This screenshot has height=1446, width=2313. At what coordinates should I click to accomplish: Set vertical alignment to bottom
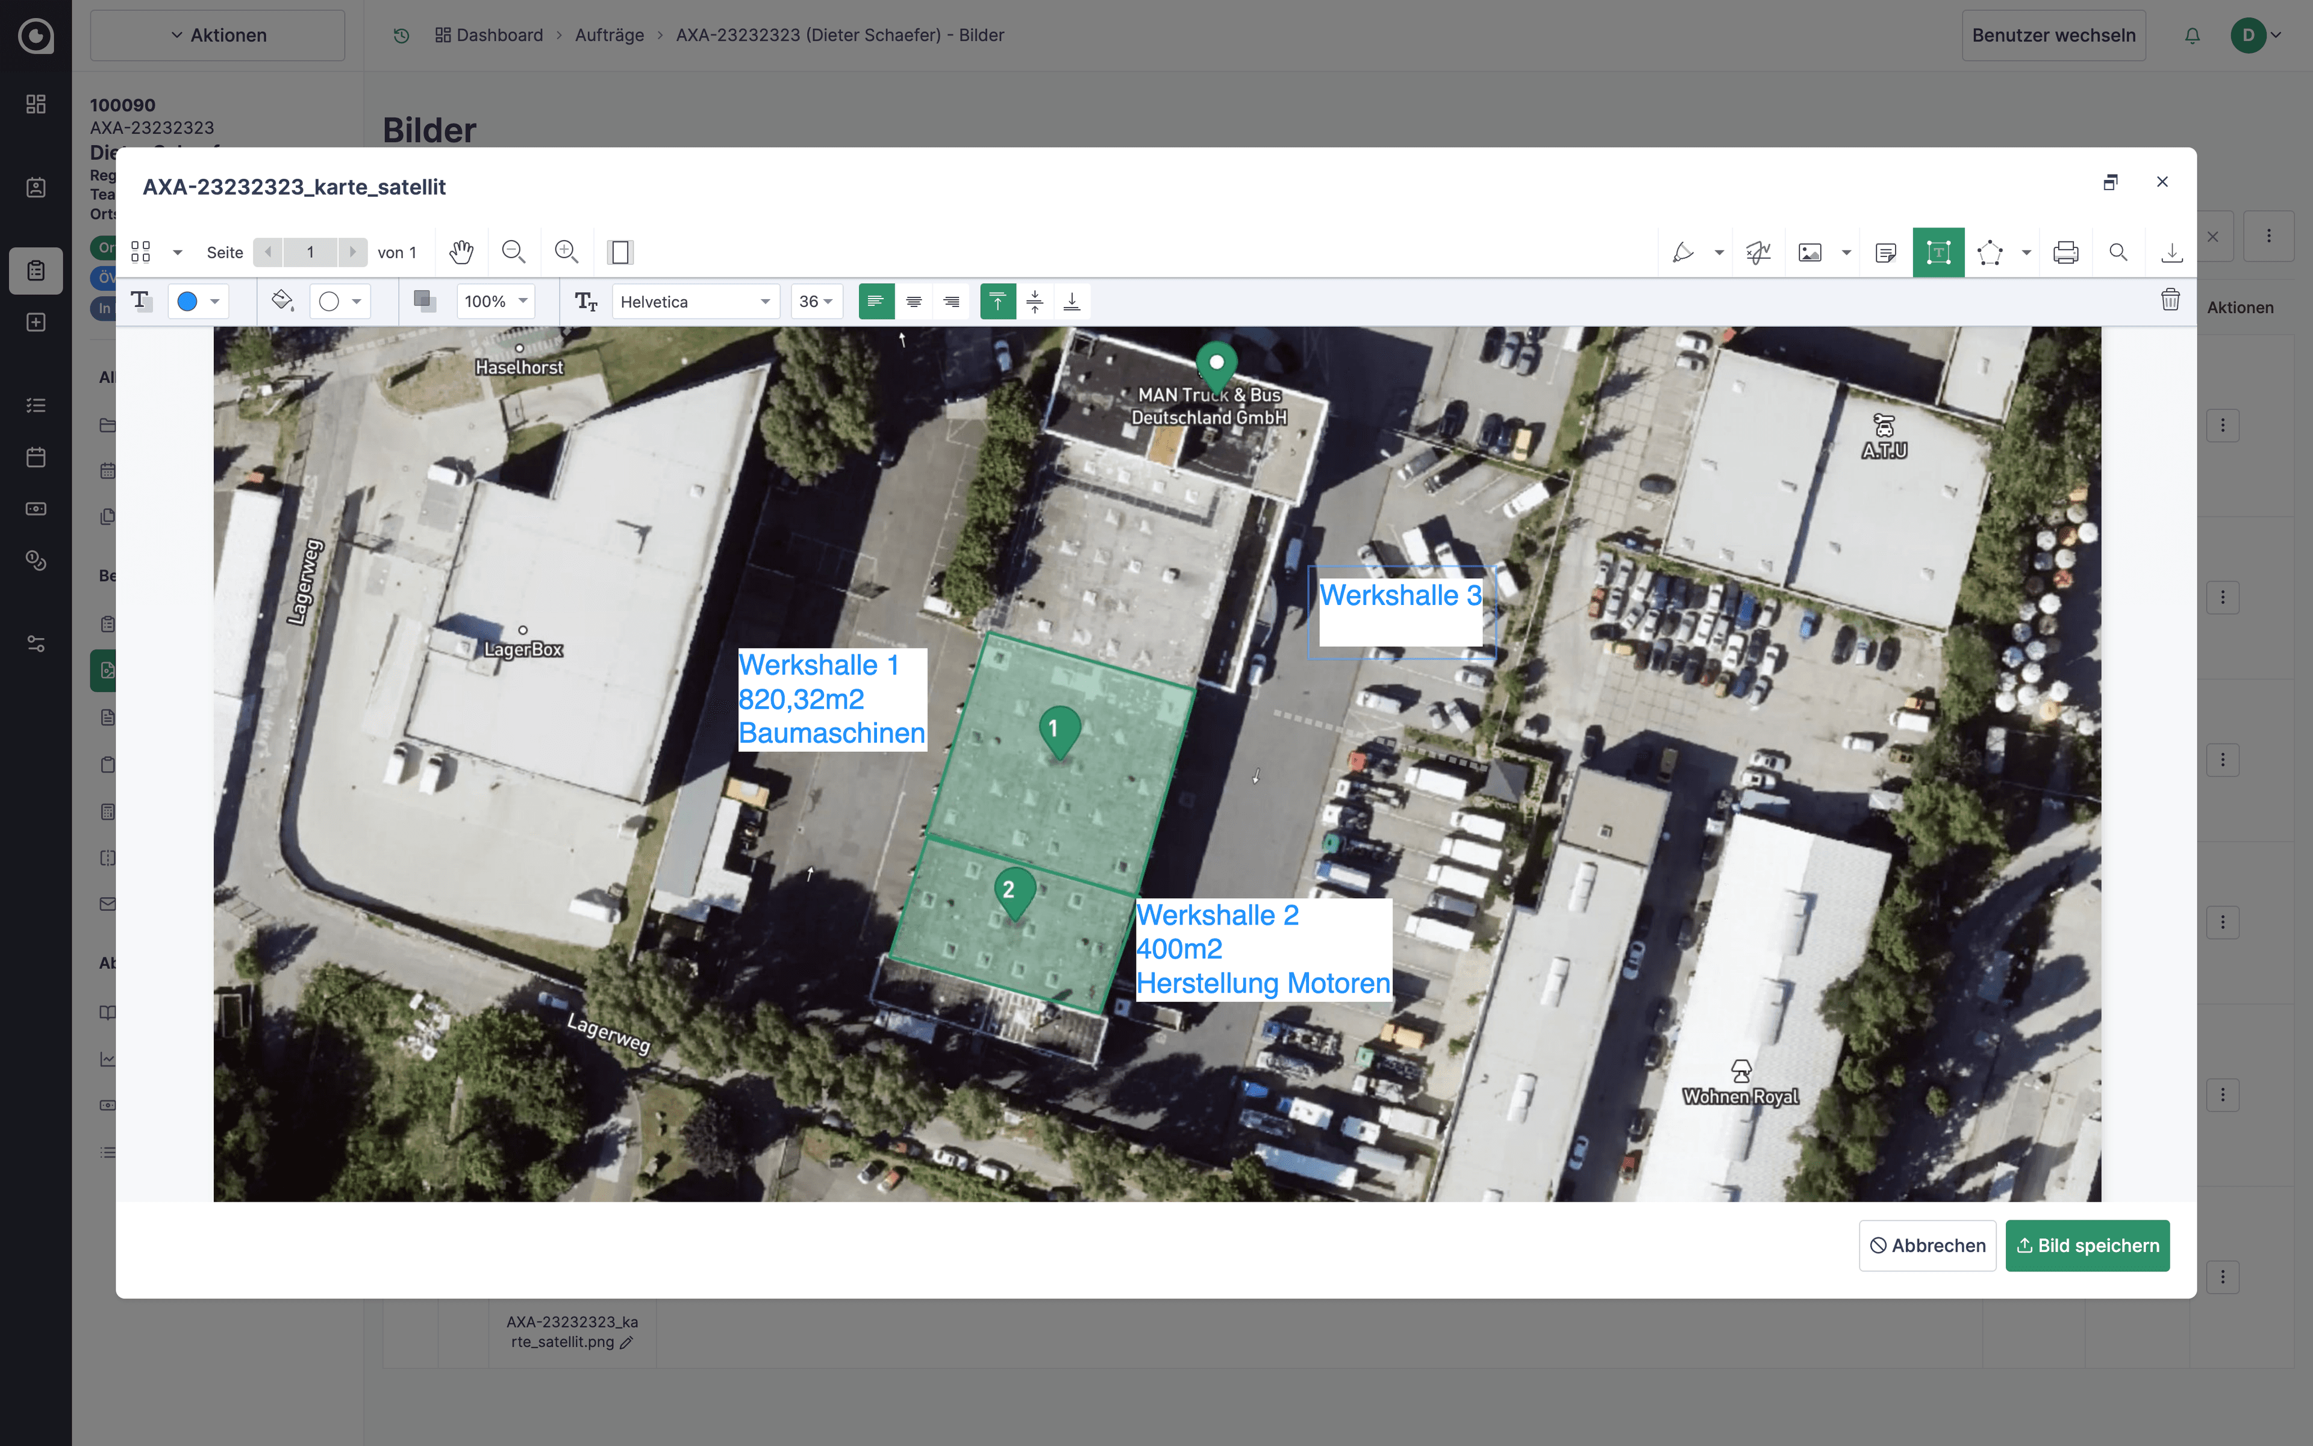[x=1072, y=301]
